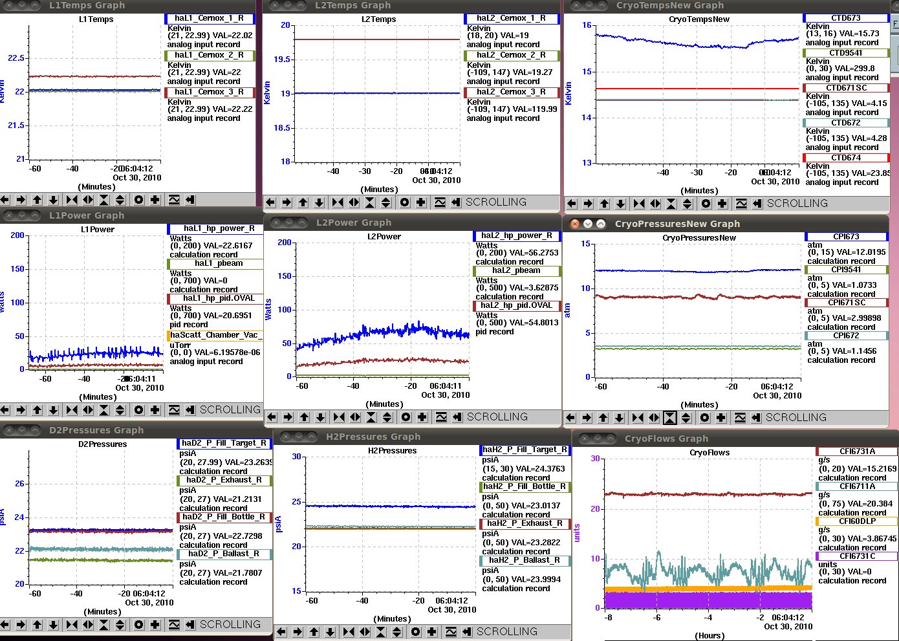Click haH2_P_Ballast_R legend entry
This screenshot has width=899, height=641.
point(525,561)
